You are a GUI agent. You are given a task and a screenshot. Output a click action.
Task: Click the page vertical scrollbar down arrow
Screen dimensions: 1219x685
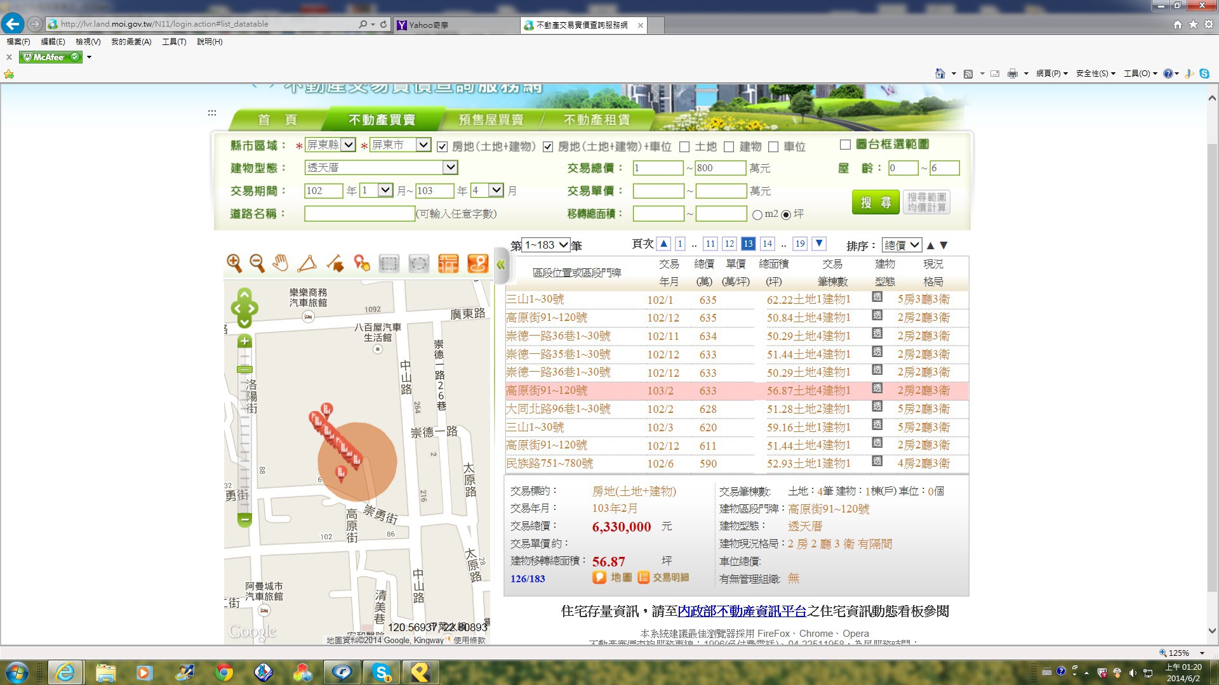click(x=1212, y=630)
